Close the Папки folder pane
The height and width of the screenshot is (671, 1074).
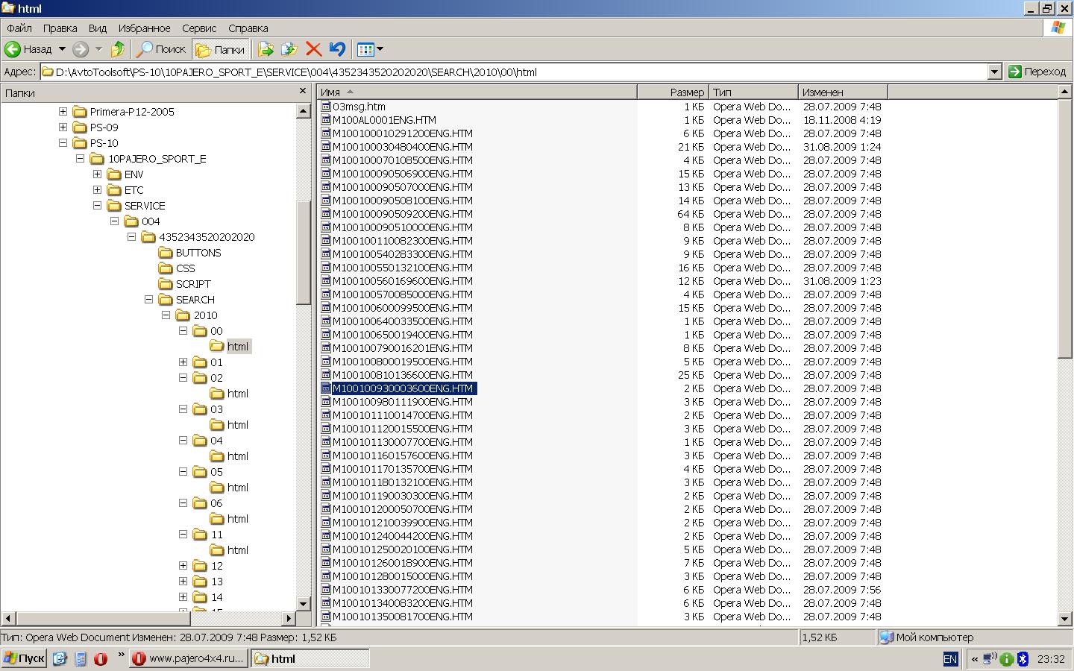(302, 91)
